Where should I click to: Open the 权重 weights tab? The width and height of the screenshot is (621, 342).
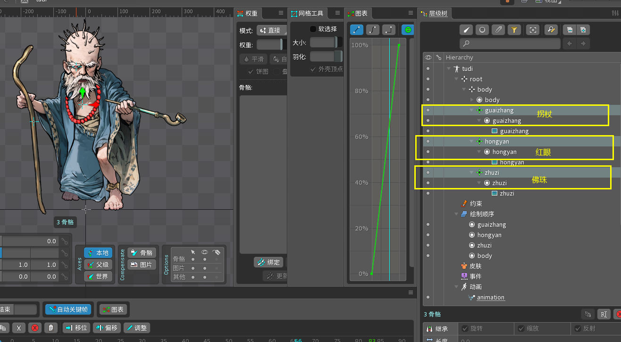tap(252, 13)
